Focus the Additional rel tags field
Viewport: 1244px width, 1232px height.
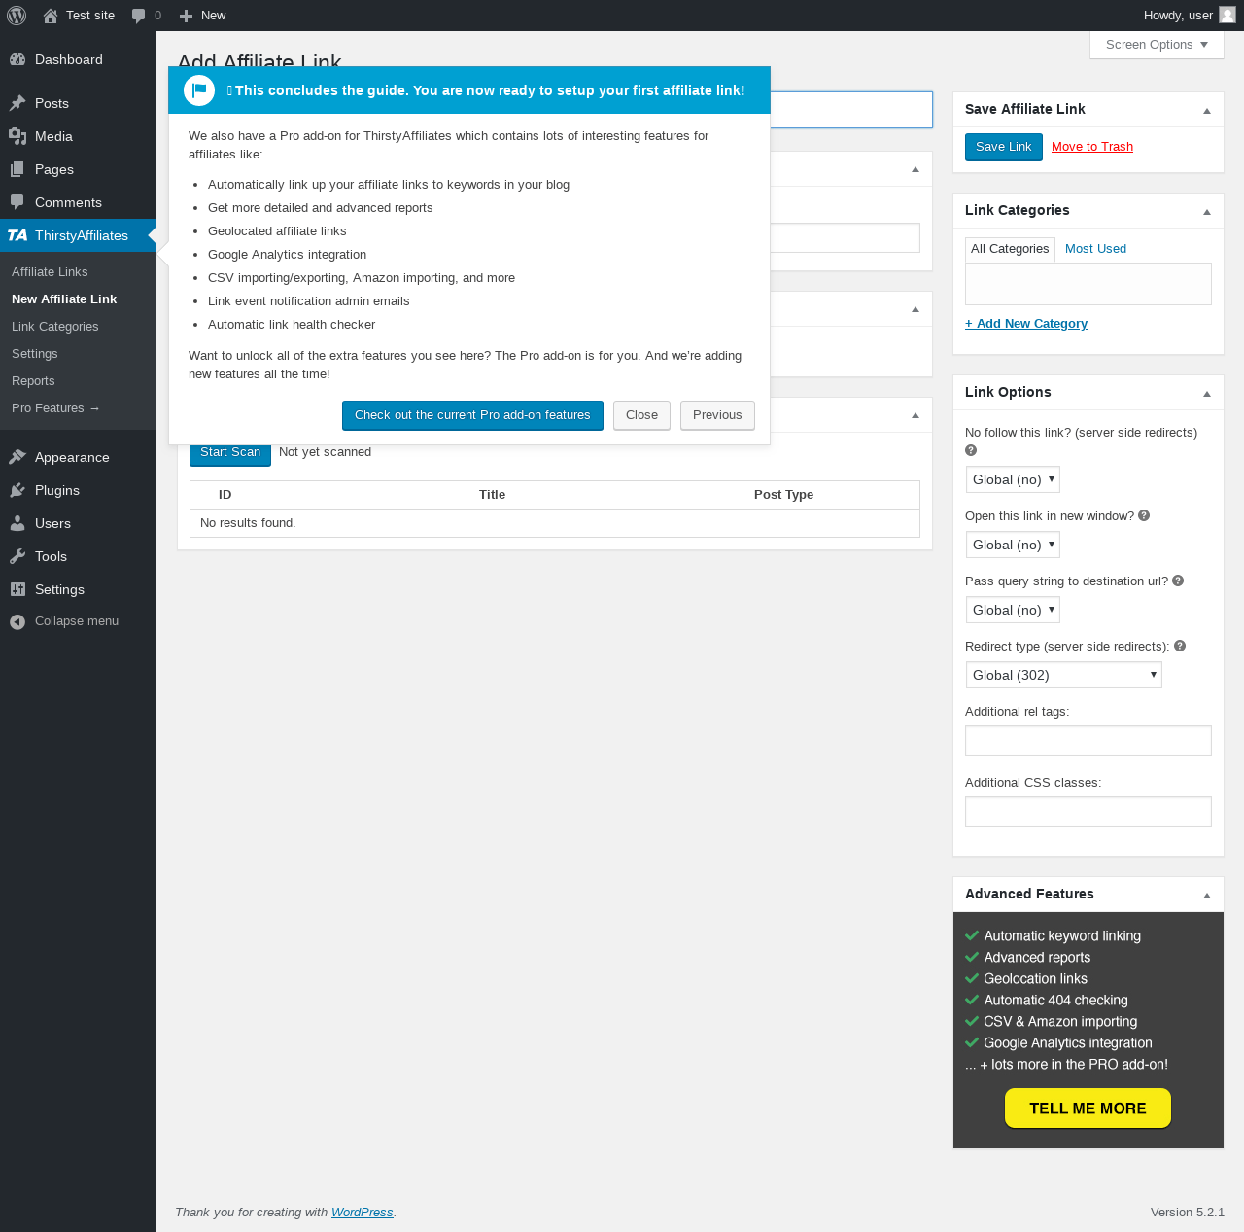pyautogui.click(x=1088, y=740)
